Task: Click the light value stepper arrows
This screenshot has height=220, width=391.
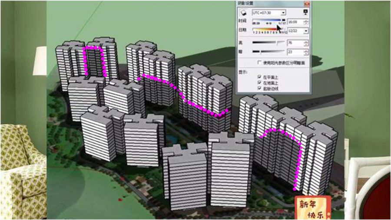Action: pos(306,43)
